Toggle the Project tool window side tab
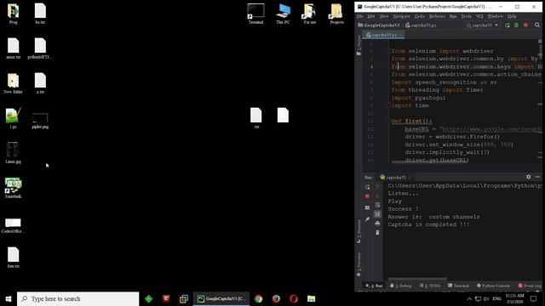The height and width of the screenshot is (306, 545). tap(359, 45)
